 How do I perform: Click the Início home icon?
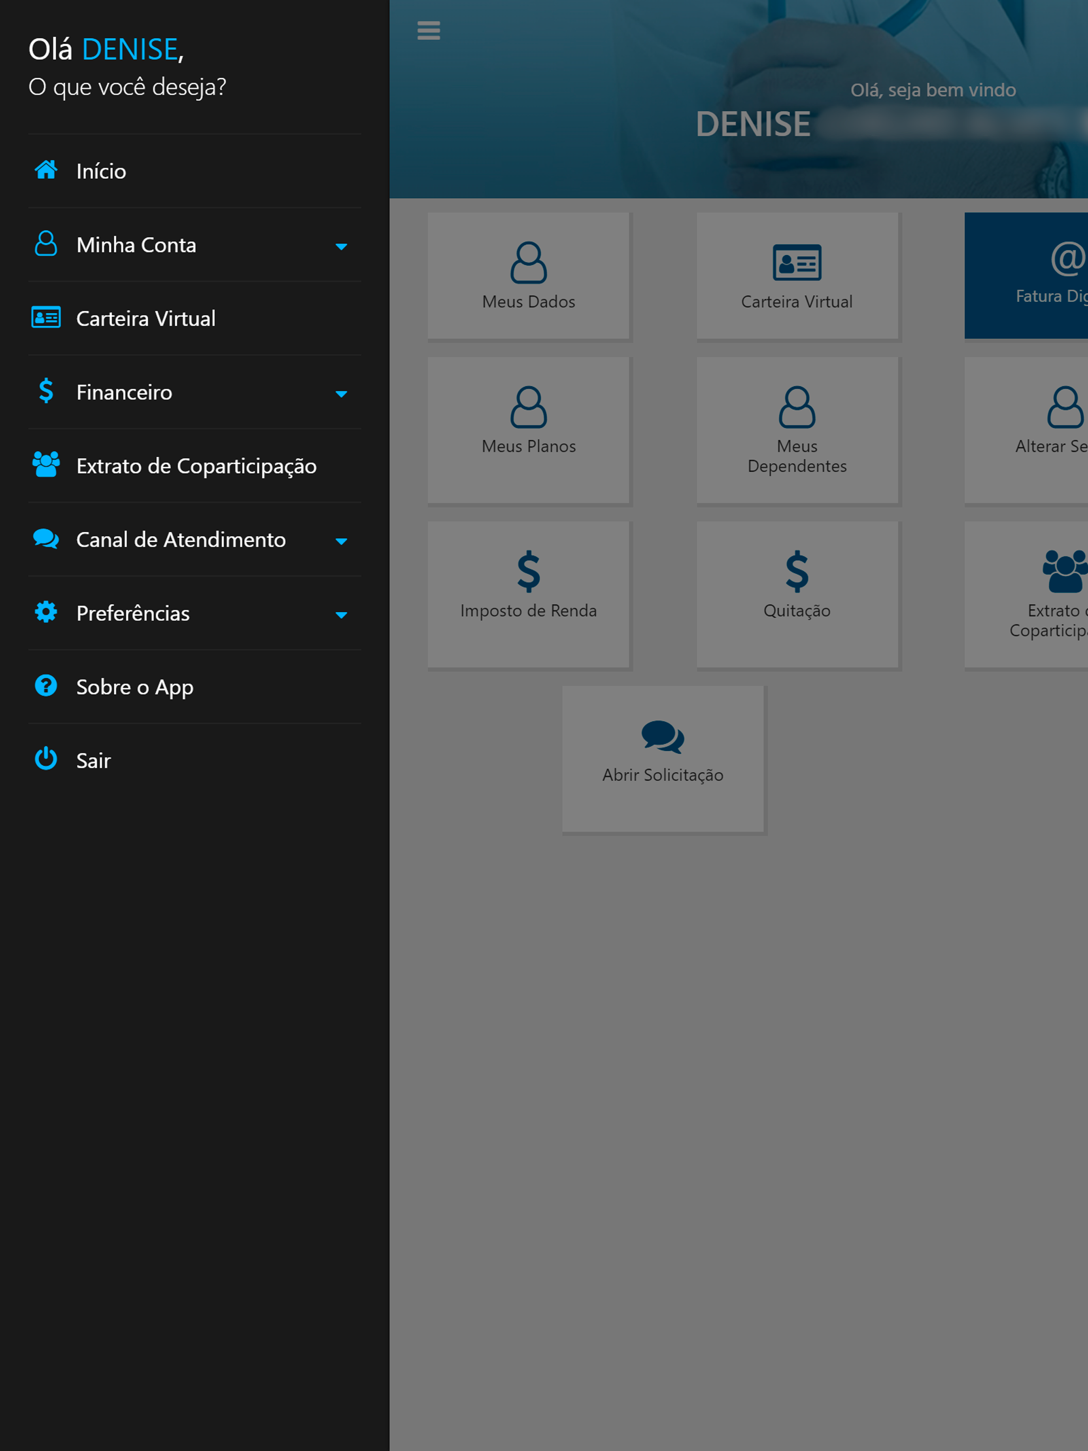pos(46,170)
